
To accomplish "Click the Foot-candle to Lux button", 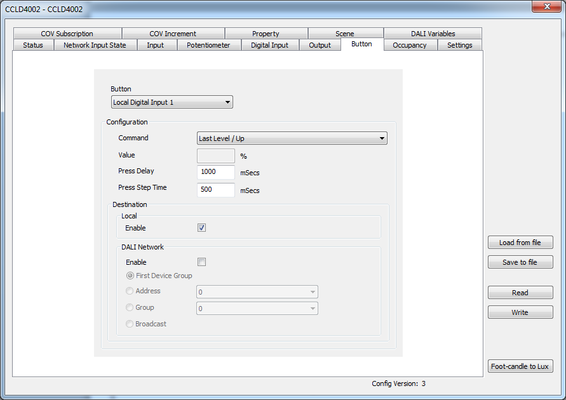I will coord(520,366).
